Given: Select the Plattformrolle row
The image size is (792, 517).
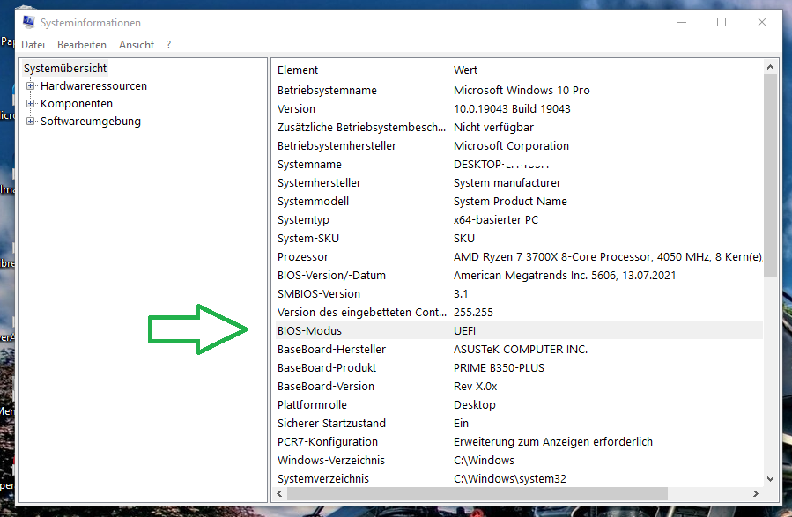Looking at the screenshot, I should (x=519, y=405).
